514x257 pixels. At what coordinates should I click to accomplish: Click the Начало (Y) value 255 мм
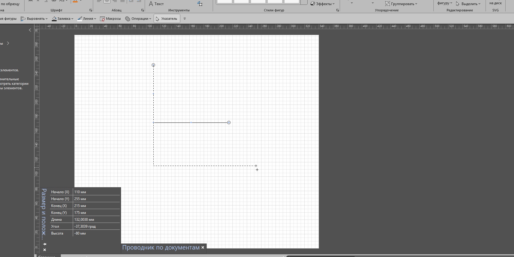click(x=96, y=199)
